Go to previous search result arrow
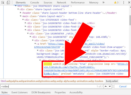This screenshot has width=131, height=95. pyautogui.click(x=106, y=86)
